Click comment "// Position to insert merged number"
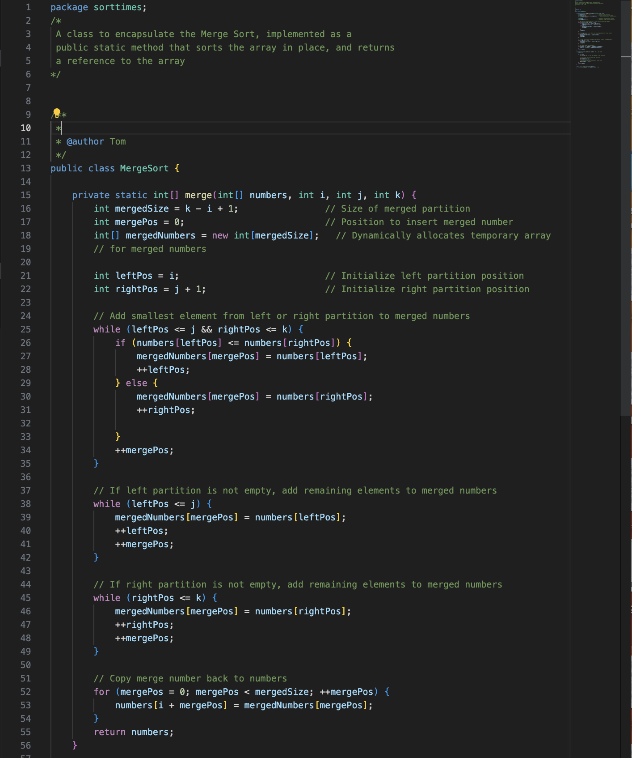 pyautogui.click(x=419, y=222)
